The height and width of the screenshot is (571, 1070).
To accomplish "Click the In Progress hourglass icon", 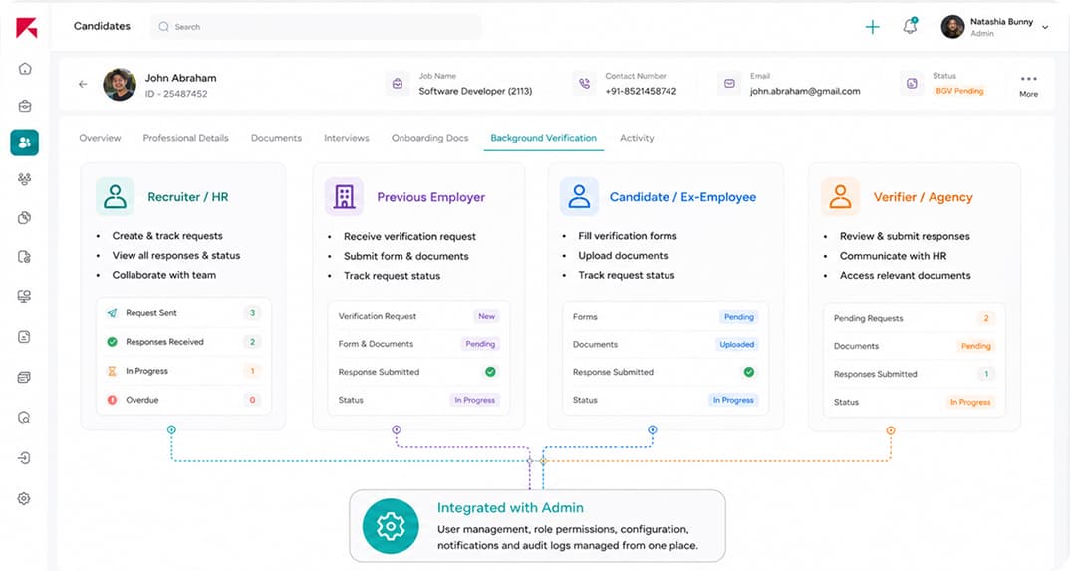I will [112, 371].
